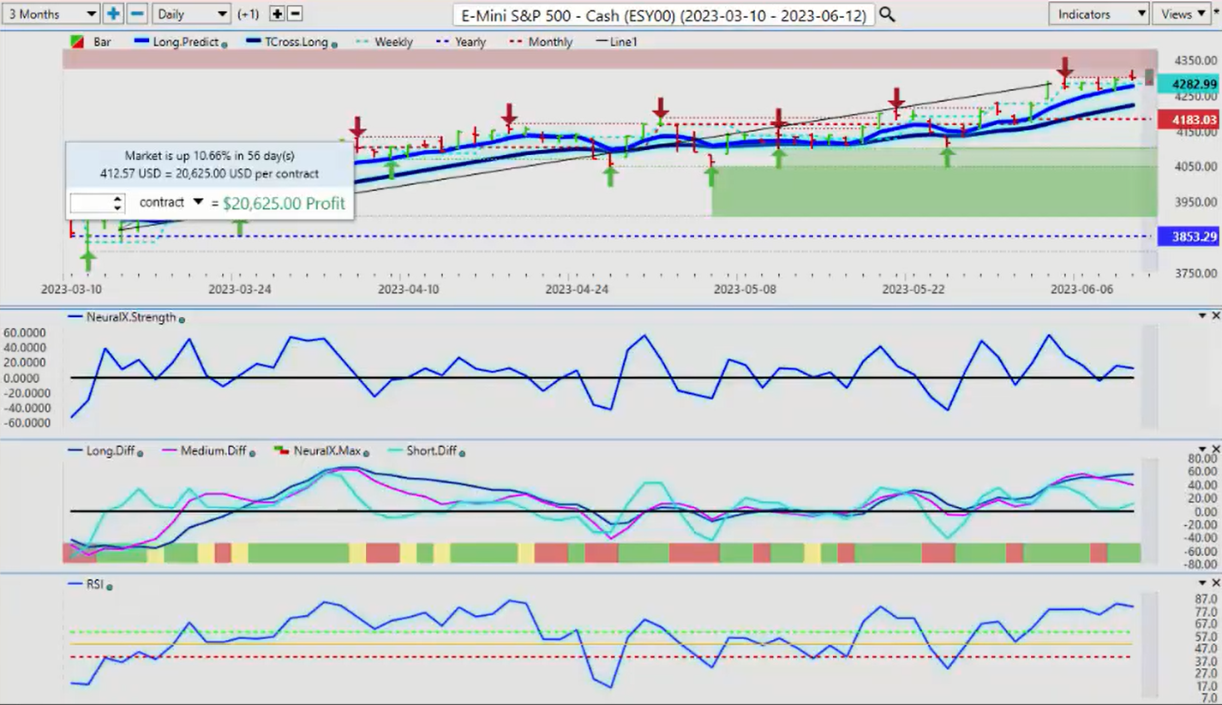The image size is (1222, 705).
Task: Click settings dot next to NeuralX.Strength
Action: (182, 319)
